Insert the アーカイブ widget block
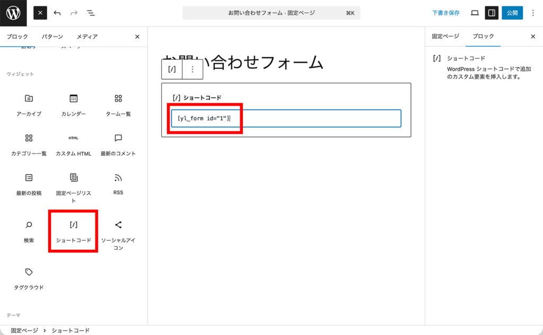543x335 pixels. click(28, 105)
